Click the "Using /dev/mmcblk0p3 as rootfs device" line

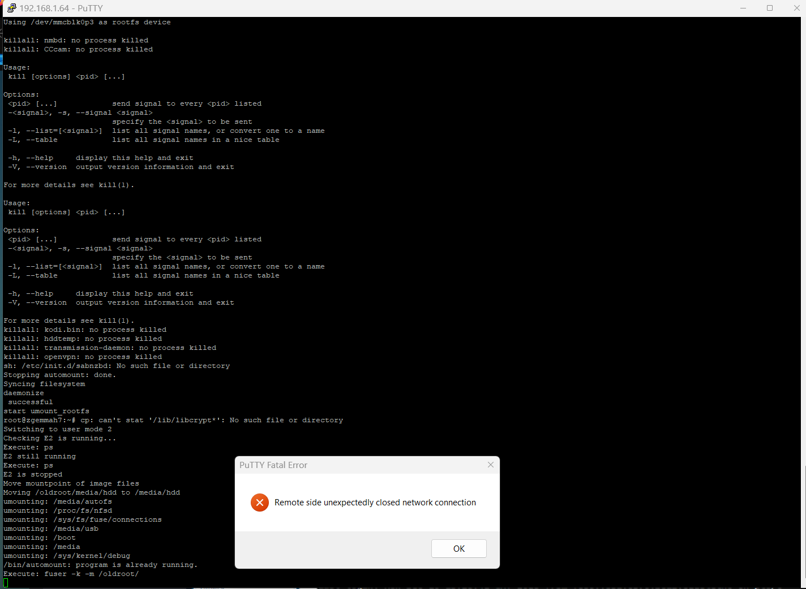point(87,22)
